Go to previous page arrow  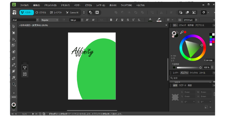click(x=16, y=114)
